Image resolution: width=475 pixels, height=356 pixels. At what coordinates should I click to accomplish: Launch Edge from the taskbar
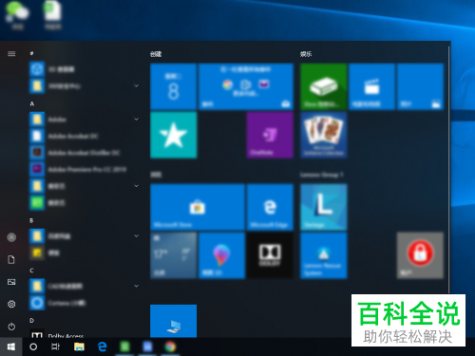click(102, 347)
